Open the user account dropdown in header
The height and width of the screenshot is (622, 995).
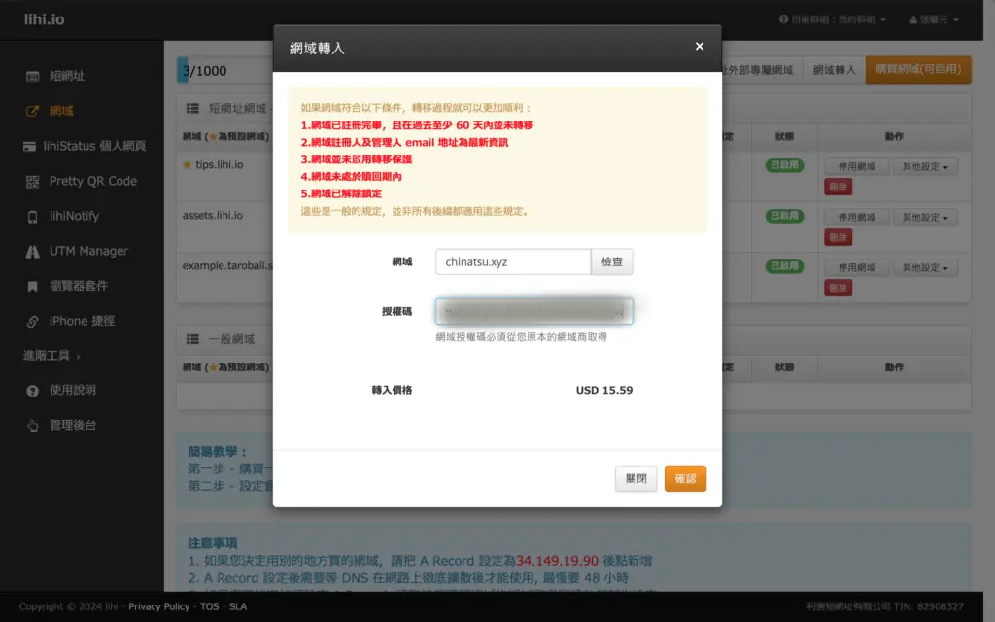coord(934,19)
